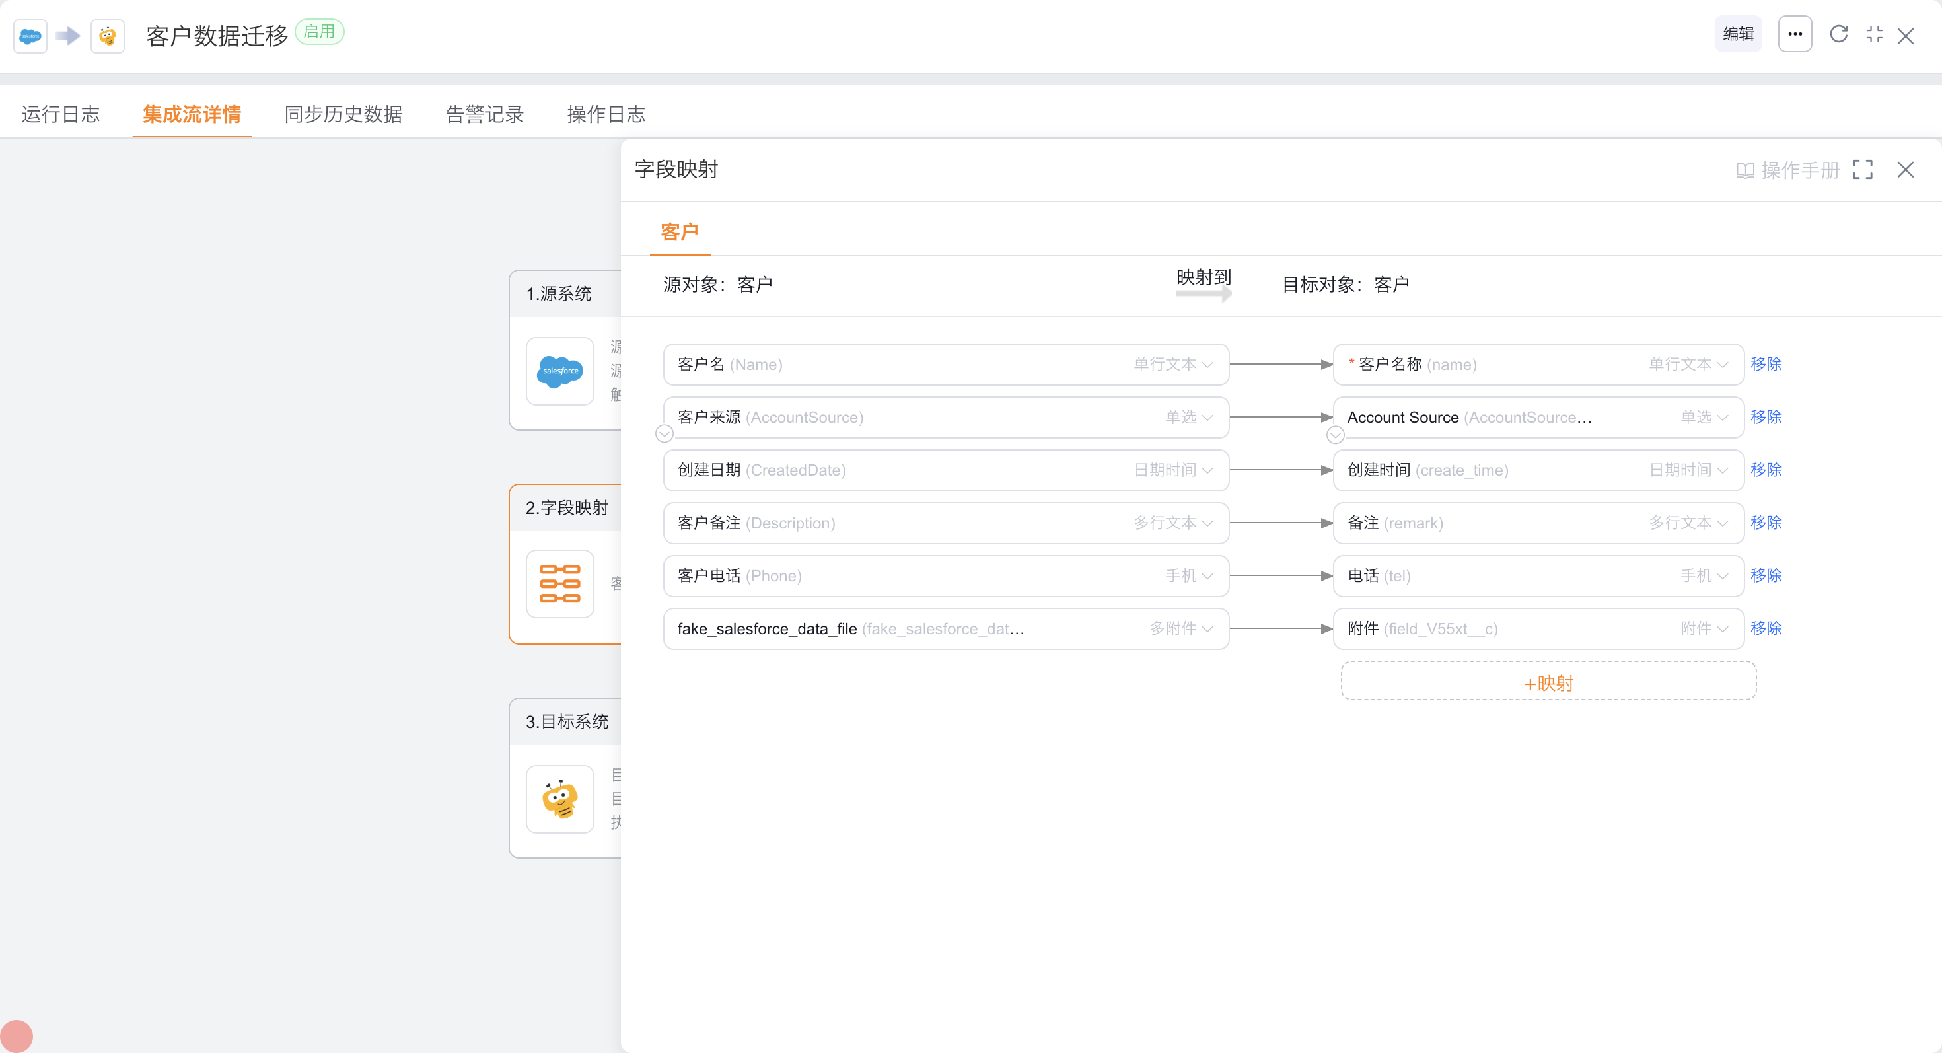
Task: Click the exit fullscreen shrink icon
Action: point(1874,34)
